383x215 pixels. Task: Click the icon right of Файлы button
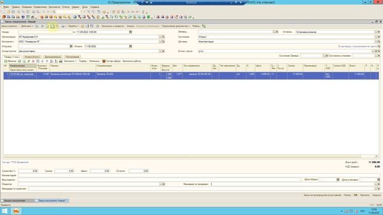(x=203, y=26)
